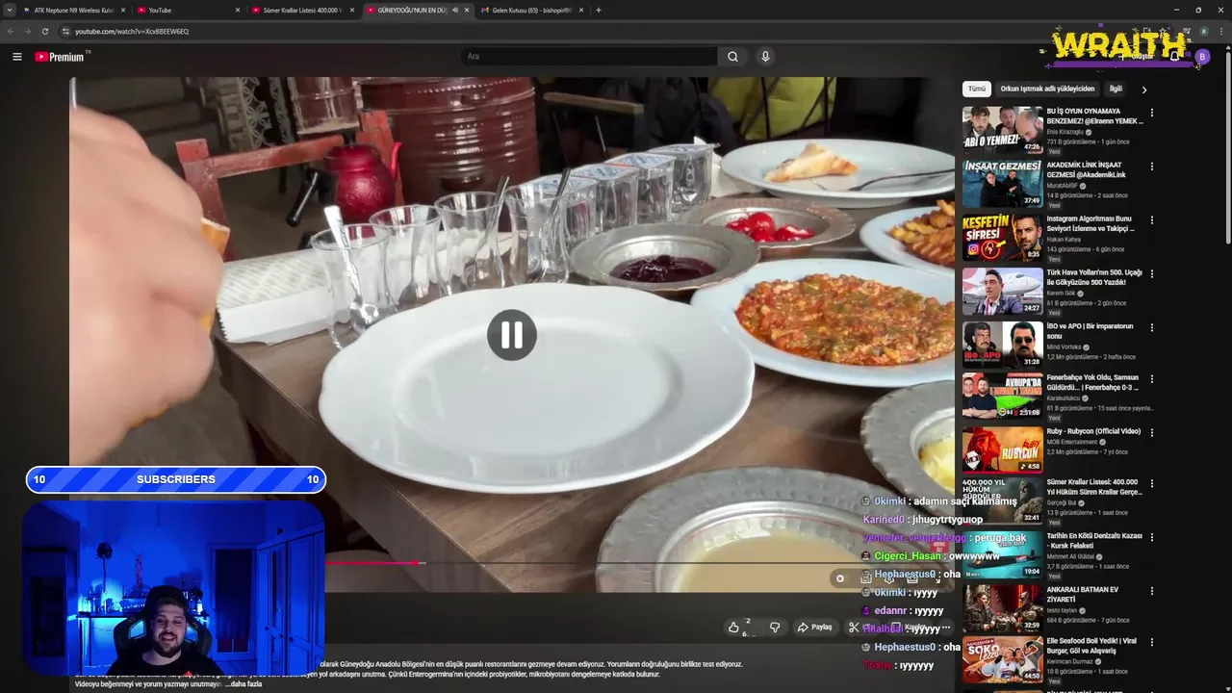This screenshot has height=693, width=1232.
Task: Select the Orkun Işıtmak adlı yükleyiciden chip
Action: click(x=1047, y=89)
